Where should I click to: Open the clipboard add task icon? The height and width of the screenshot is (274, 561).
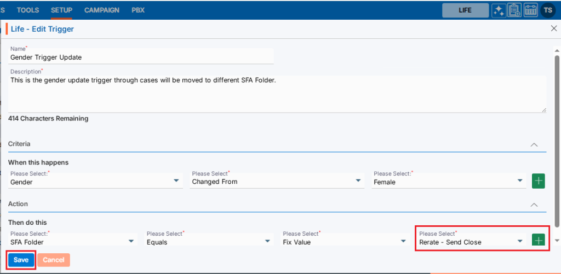[514, 10]
